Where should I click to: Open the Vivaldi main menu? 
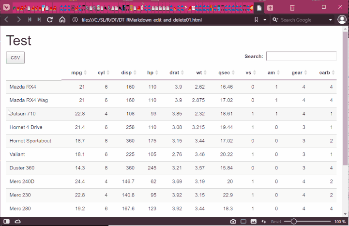coord(6,8)
